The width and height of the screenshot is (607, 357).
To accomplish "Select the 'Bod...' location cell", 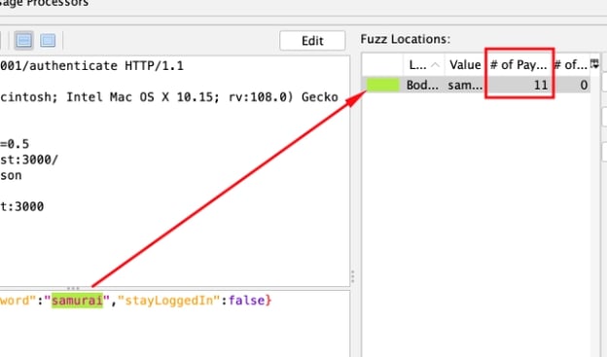I will coord(422,85).
